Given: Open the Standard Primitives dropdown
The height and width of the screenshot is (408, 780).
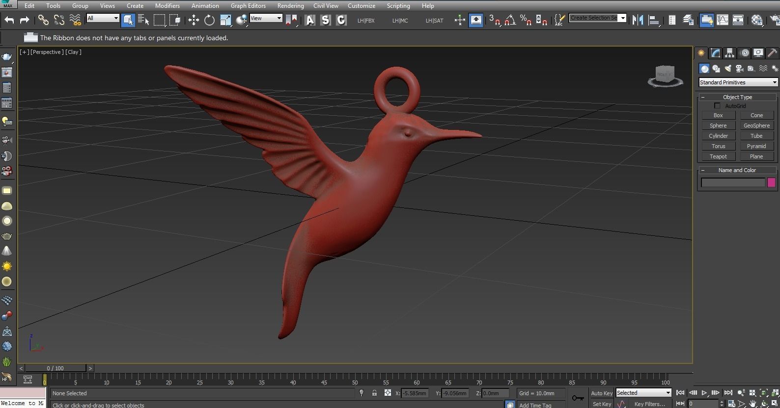Looking at the screenshot, I should pos(738,82).
